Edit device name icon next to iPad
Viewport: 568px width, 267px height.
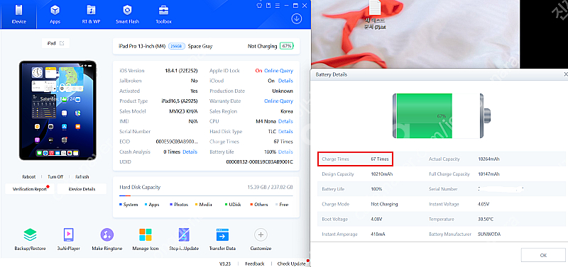[62, 43]
